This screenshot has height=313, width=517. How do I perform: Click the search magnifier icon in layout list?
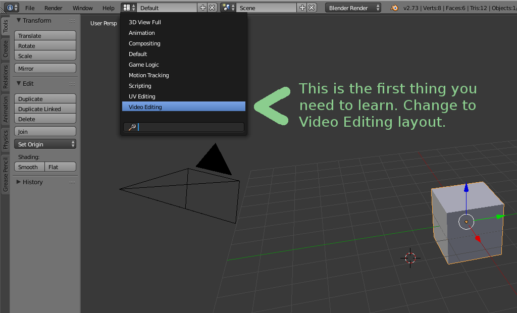pos(132,127)
